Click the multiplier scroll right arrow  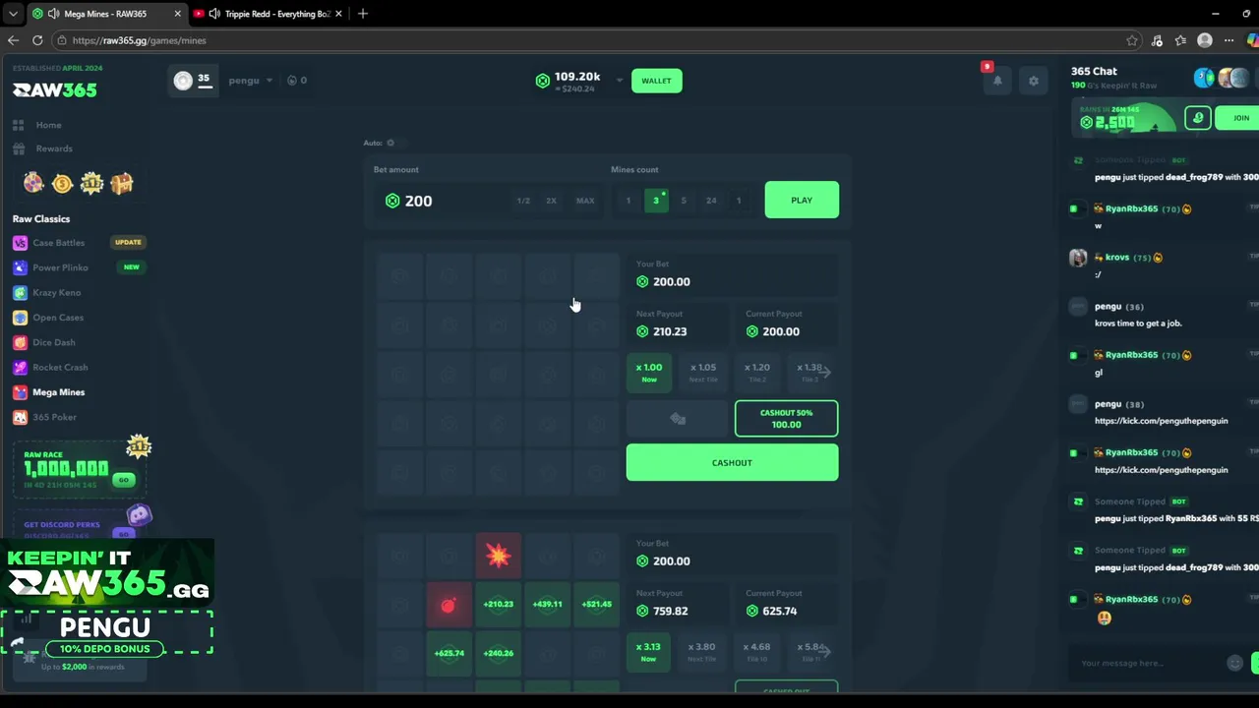coord(825,372)
